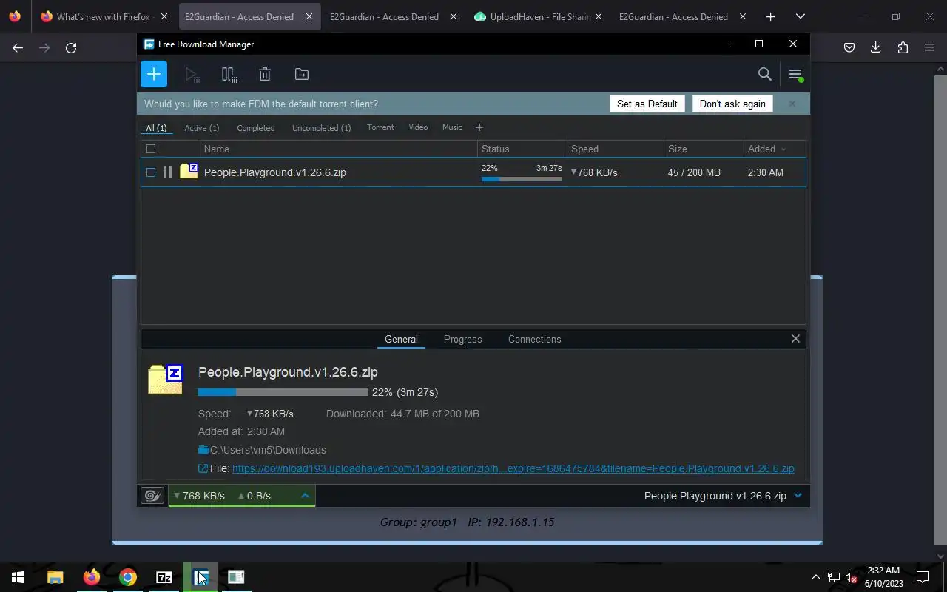Filter by Music tab
The image size is (947, 592).
[x=452, y=127]
